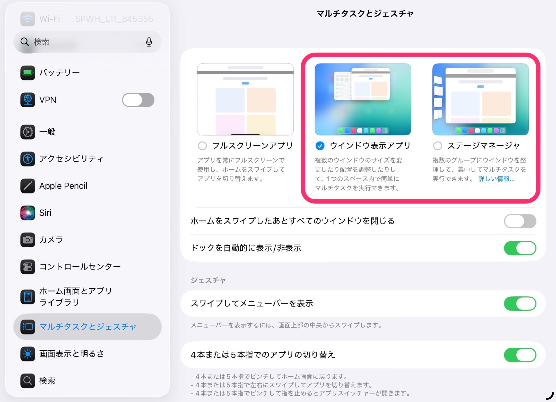Switch to フルスクリーンアプリ mode

click(x=202, y=146)
